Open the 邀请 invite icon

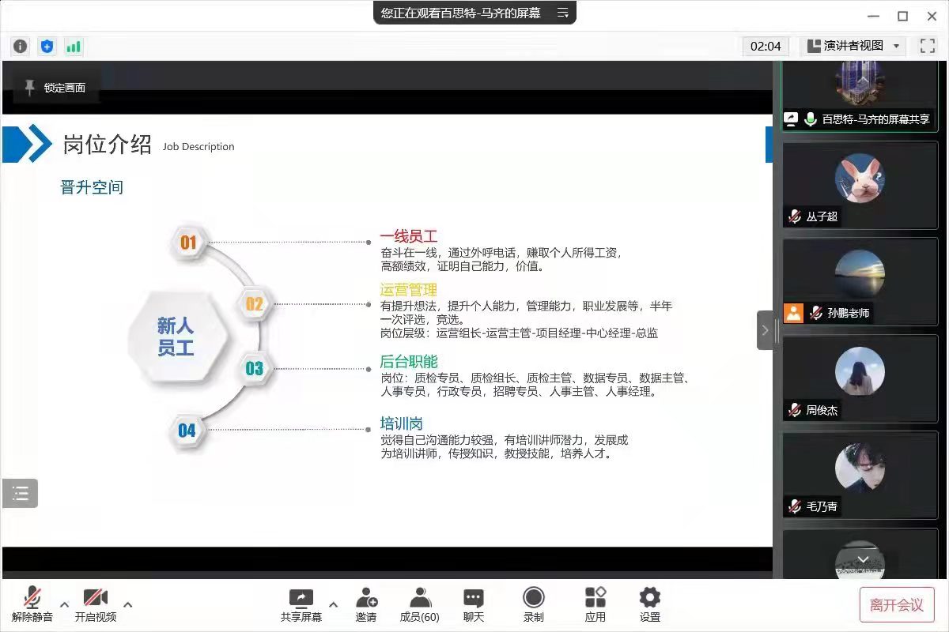pyautogui.click(x=366, y=604)
